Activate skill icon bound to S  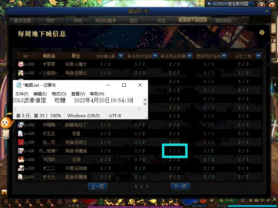[x=120, y=202]
